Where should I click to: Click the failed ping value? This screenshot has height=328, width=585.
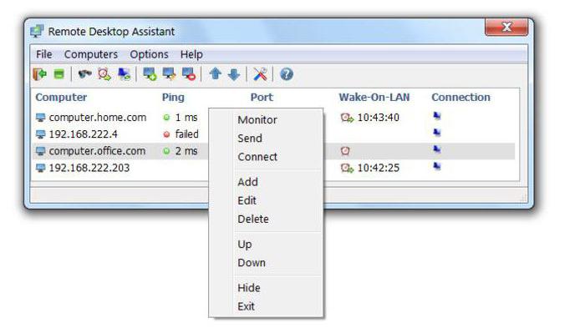[187, 134]
